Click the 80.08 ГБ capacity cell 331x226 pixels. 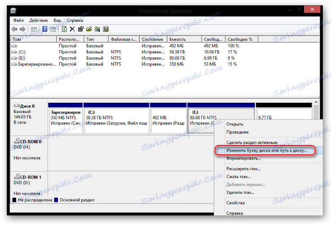click(x=177, y=58)
